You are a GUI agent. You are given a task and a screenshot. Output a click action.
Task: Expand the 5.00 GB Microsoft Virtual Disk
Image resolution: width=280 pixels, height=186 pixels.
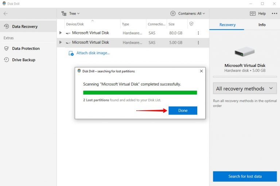click(x=61, y=43)
